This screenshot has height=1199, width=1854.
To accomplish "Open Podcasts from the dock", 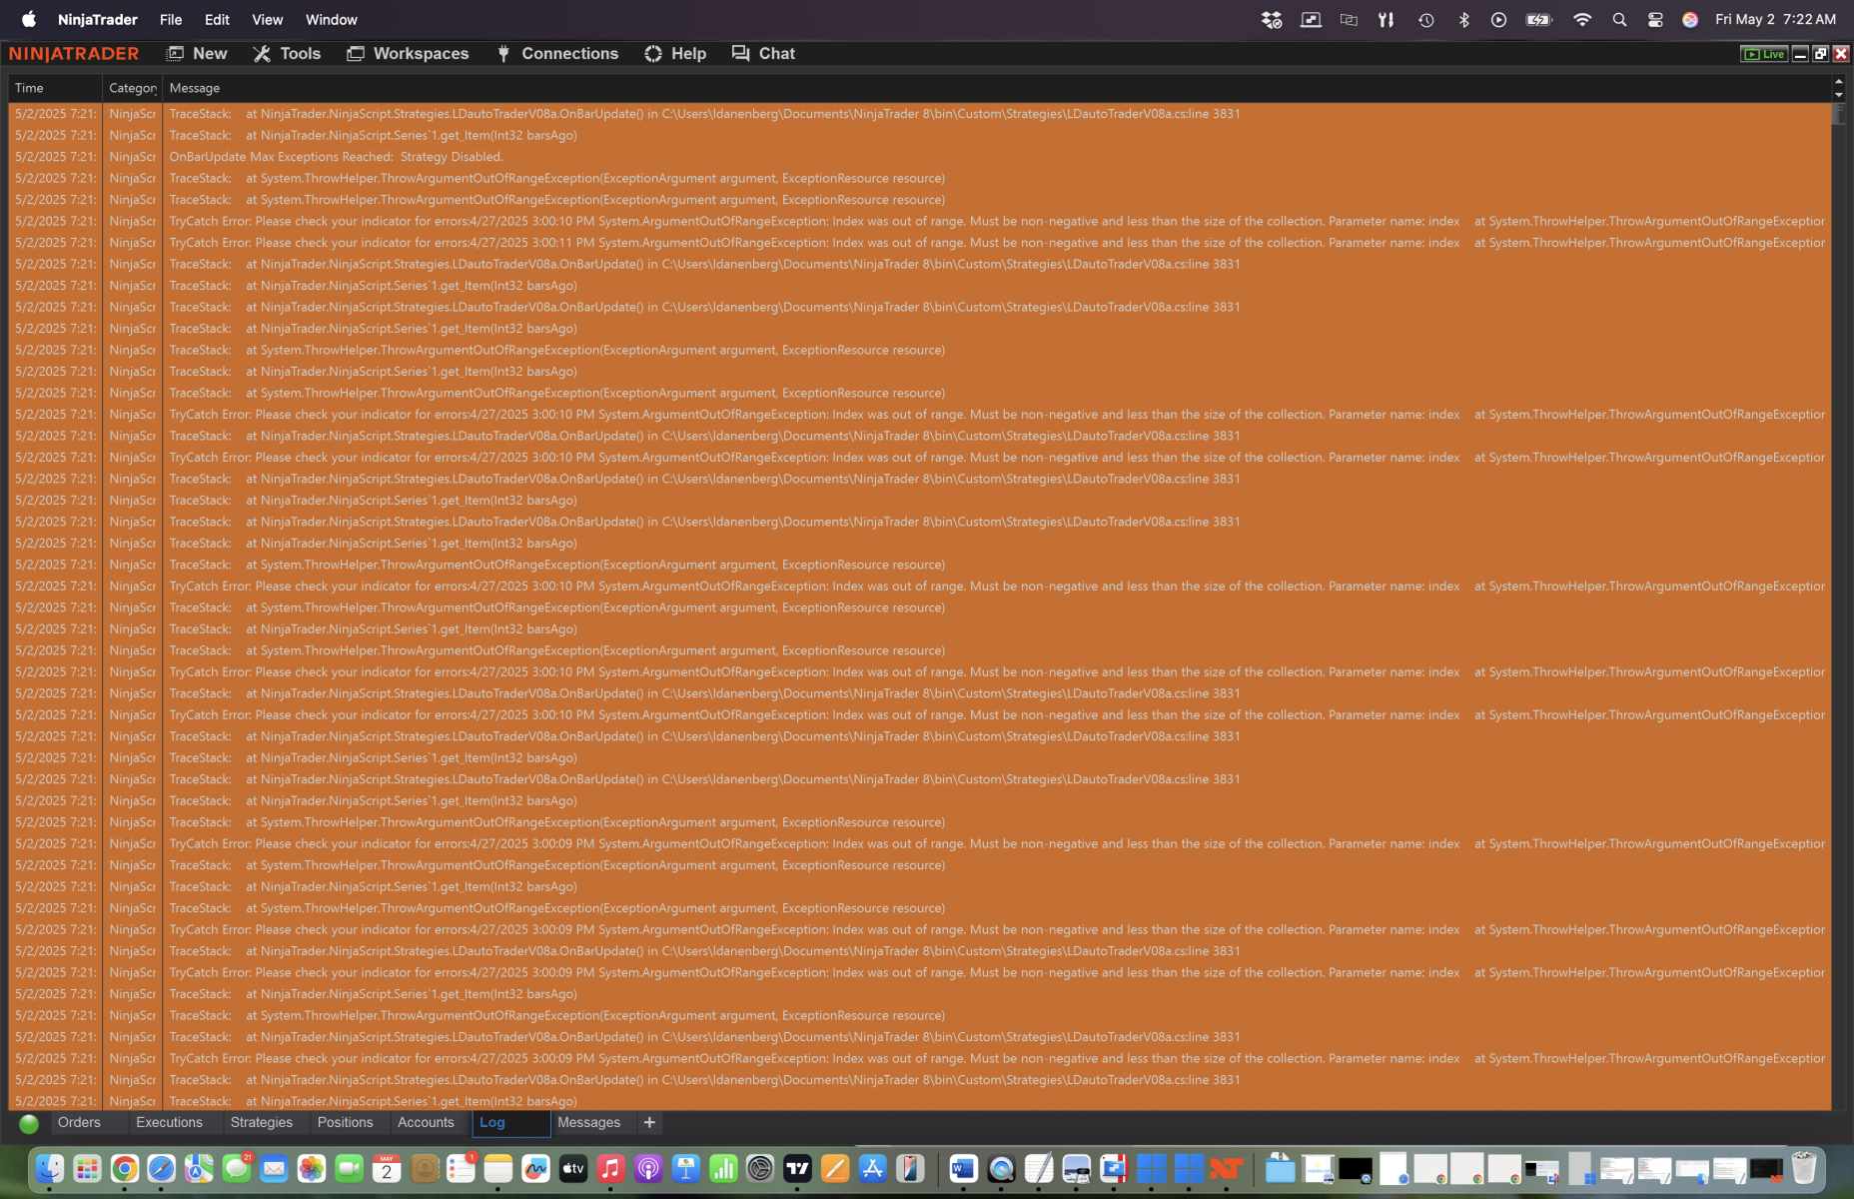I will [648, 1168].
